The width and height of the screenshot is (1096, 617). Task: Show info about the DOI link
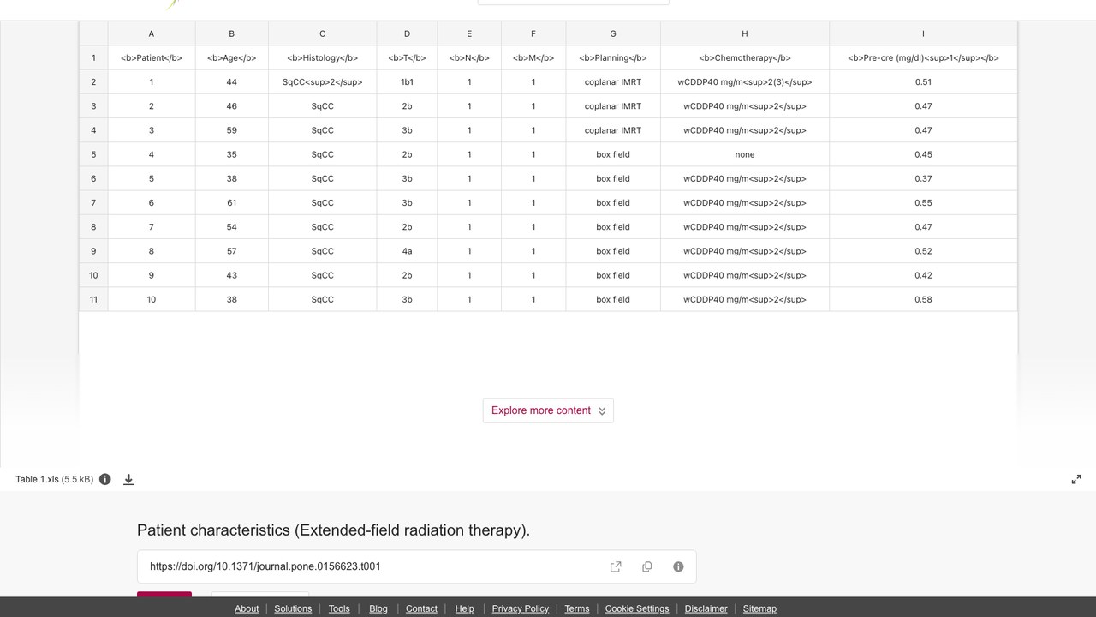pyautogui.click(x=678, y=566)
